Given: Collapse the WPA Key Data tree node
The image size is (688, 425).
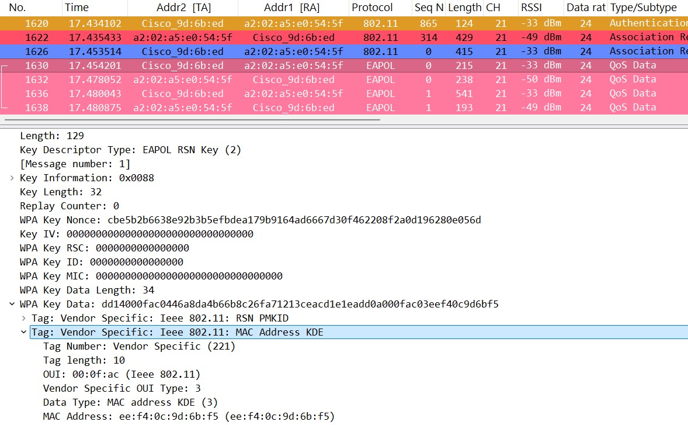Looking at the screenshot, I should pyautogui.click(x=12, y=304).
